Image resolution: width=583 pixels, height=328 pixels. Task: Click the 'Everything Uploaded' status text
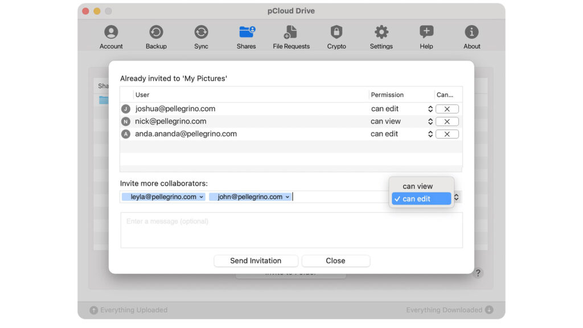[x=134, y=310]
